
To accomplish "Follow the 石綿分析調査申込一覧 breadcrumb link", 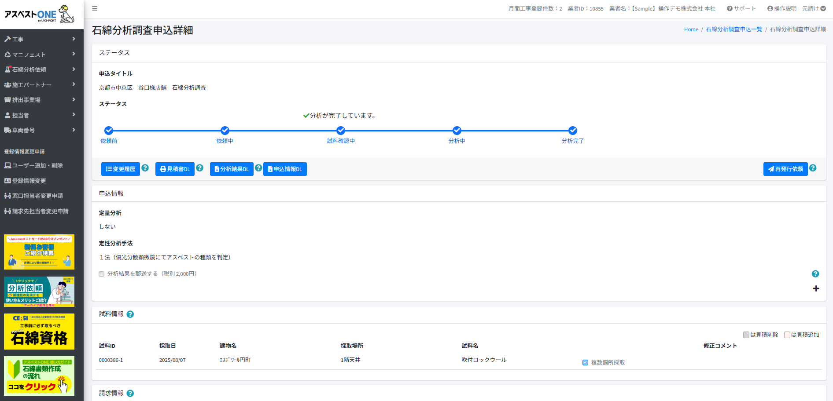I will [x=733, y=29].
